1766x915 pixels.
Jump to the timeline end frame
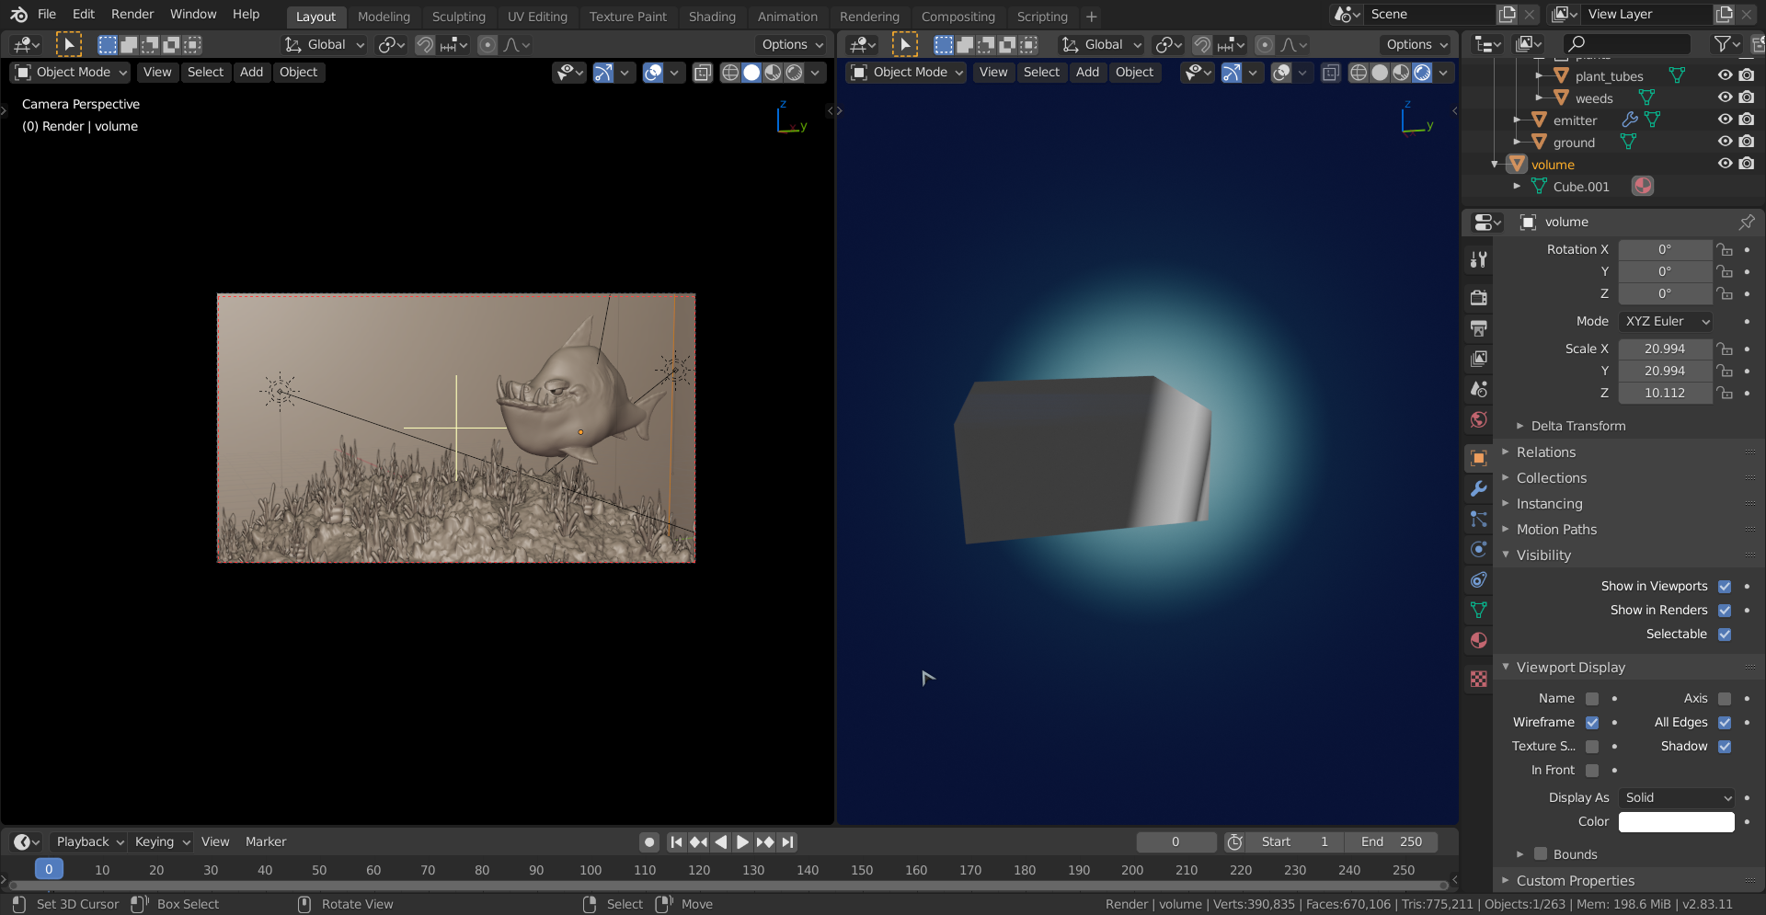coord(787,841)
